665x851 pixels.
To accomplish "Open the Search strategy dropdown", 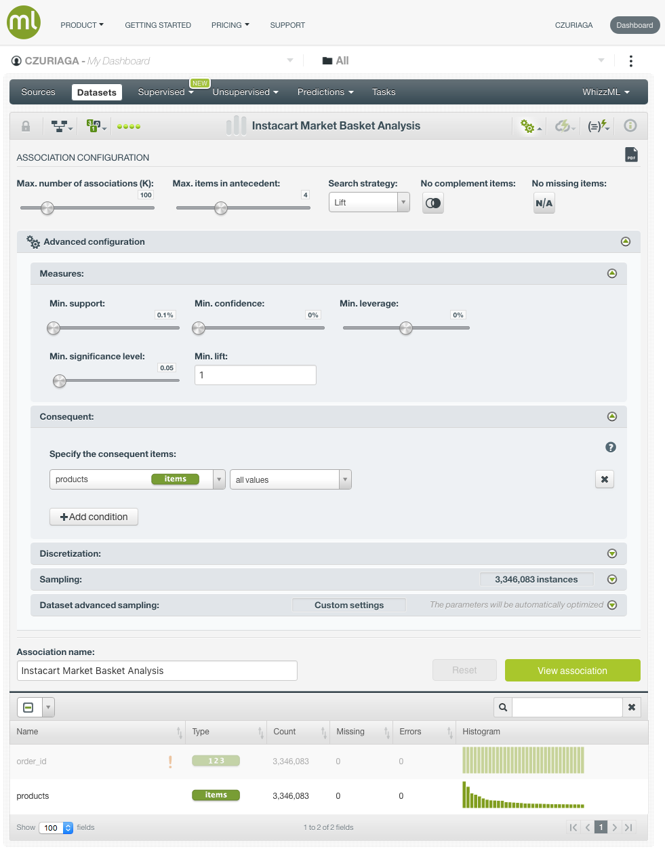I will [x=369, y=202].
